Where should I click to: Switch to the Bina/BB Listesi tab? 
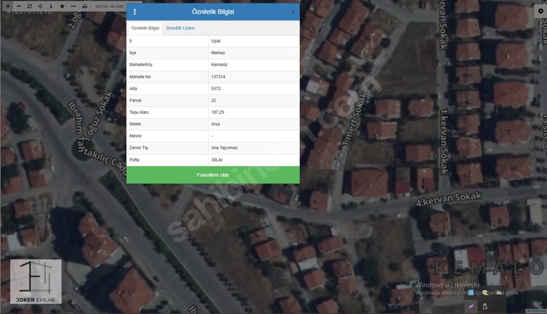click(x=181, y=28)
